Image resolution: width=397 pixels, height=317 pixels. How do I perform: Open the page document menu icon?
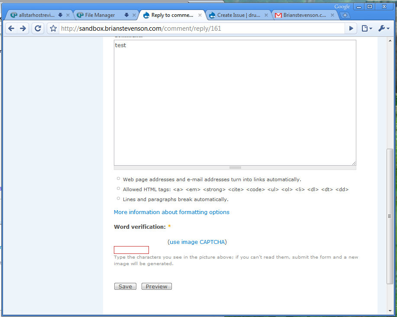pos(364,28)
